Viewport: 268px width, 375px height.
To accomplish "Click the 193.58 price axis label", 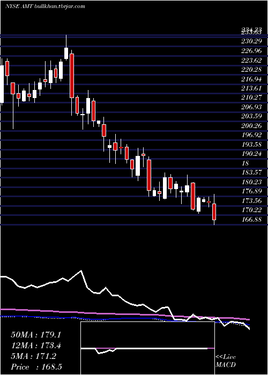I will click(251, 145).
